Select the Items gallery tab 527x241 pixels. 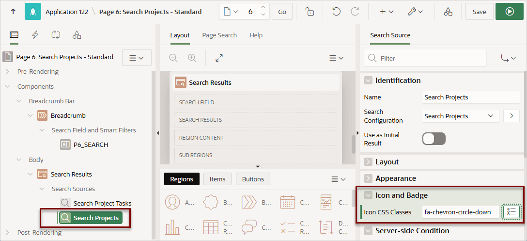(x=217, y=179)
